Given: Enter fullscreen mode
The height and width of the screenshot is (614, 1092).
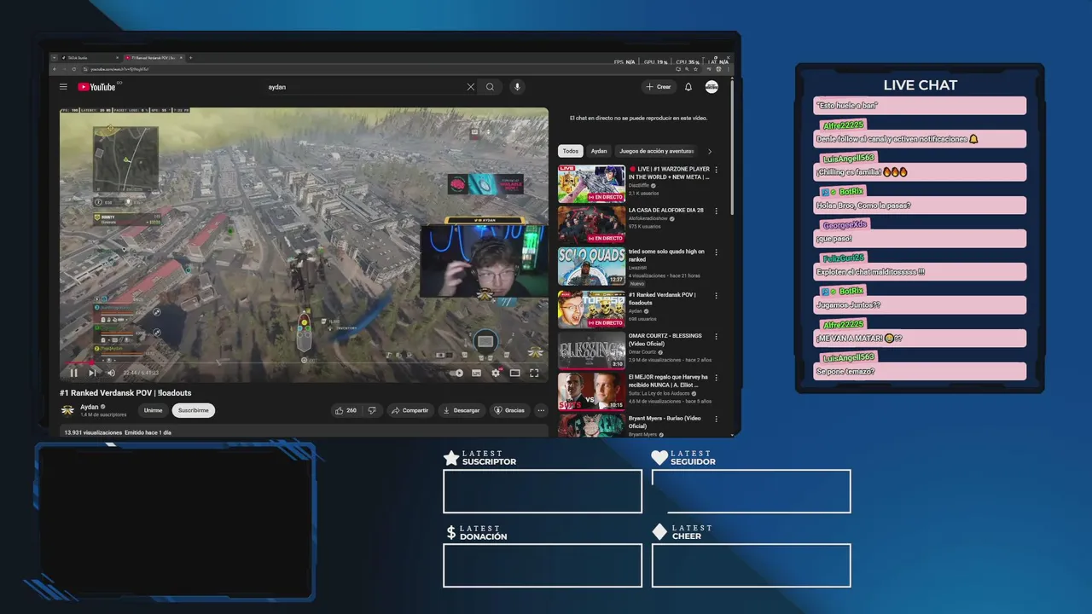Looking at the screenshot, I should [534, 373].
